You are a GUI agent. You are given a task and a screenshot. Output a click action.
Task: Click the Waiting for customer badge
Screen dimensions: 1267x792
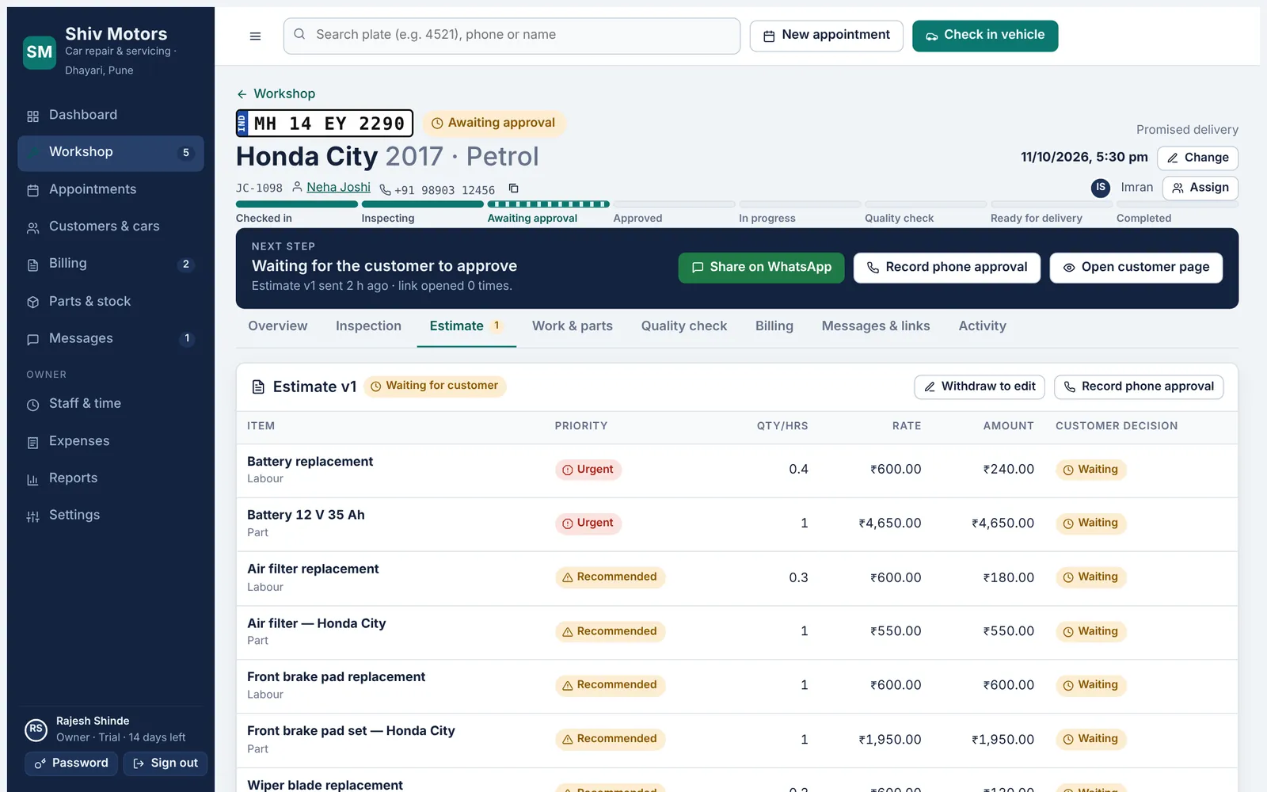tap(435, 386)
